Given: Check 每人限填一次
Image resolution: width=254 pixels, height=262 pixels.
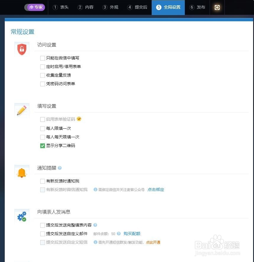Looking at the screenshot, I should [43, 128].
